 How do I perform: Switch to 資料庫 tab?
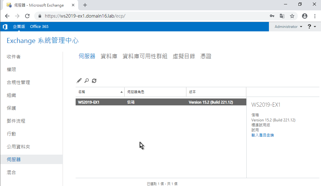(109, 56)
